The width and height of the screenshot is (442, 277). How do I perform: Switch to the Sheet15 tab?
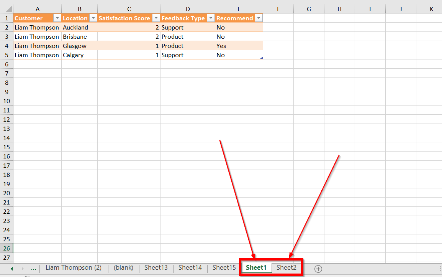coord(224,268)
